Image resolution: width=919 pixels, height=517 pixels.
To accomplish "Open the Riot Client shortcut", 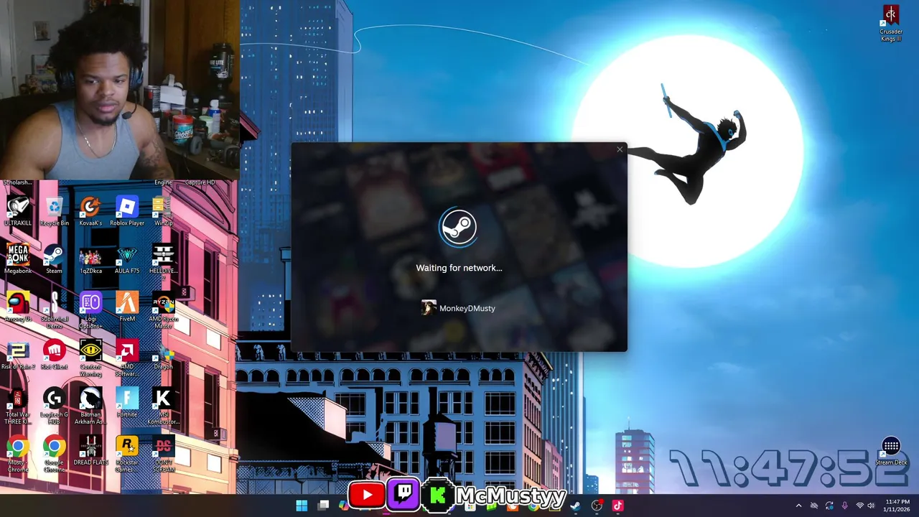I will (x=54, y=355).
